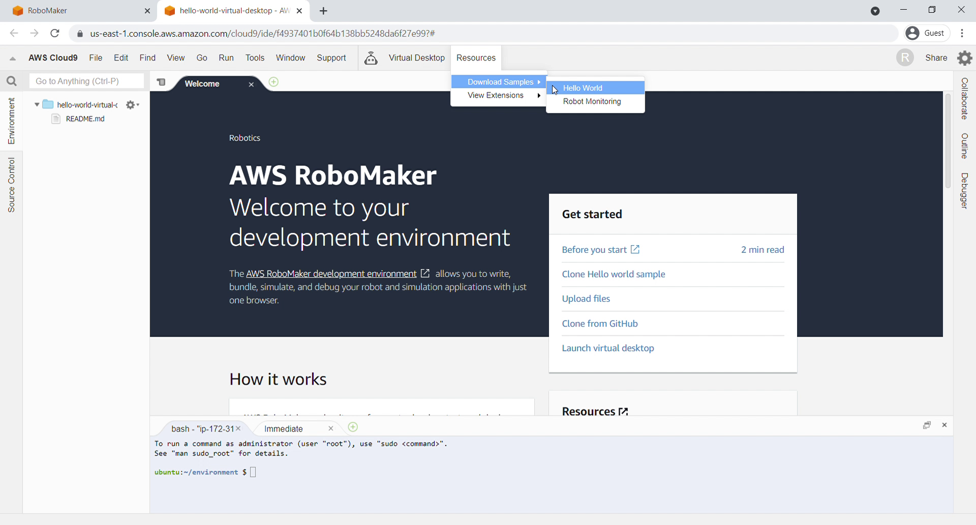Viewport: 976px width, 525px height.
Task: Expand the Download Samples submenu
Action: click(x=499, y=82)
